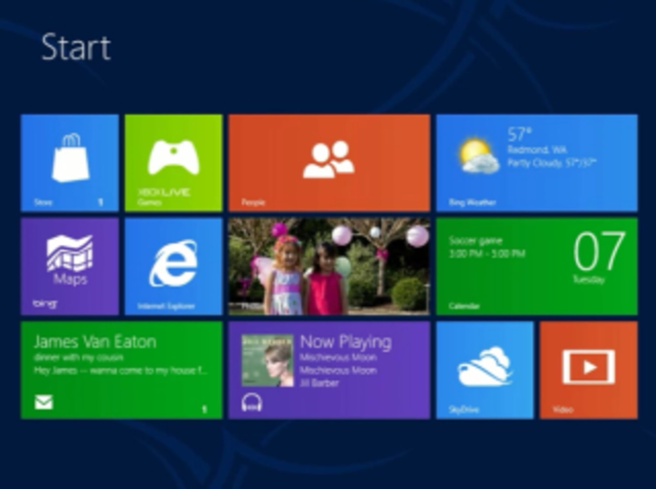Image resolution: width=656 pixels, height=489 pixels.
Task: Click the Start title text
Action: pyautogui.click(x=76, y=47)
